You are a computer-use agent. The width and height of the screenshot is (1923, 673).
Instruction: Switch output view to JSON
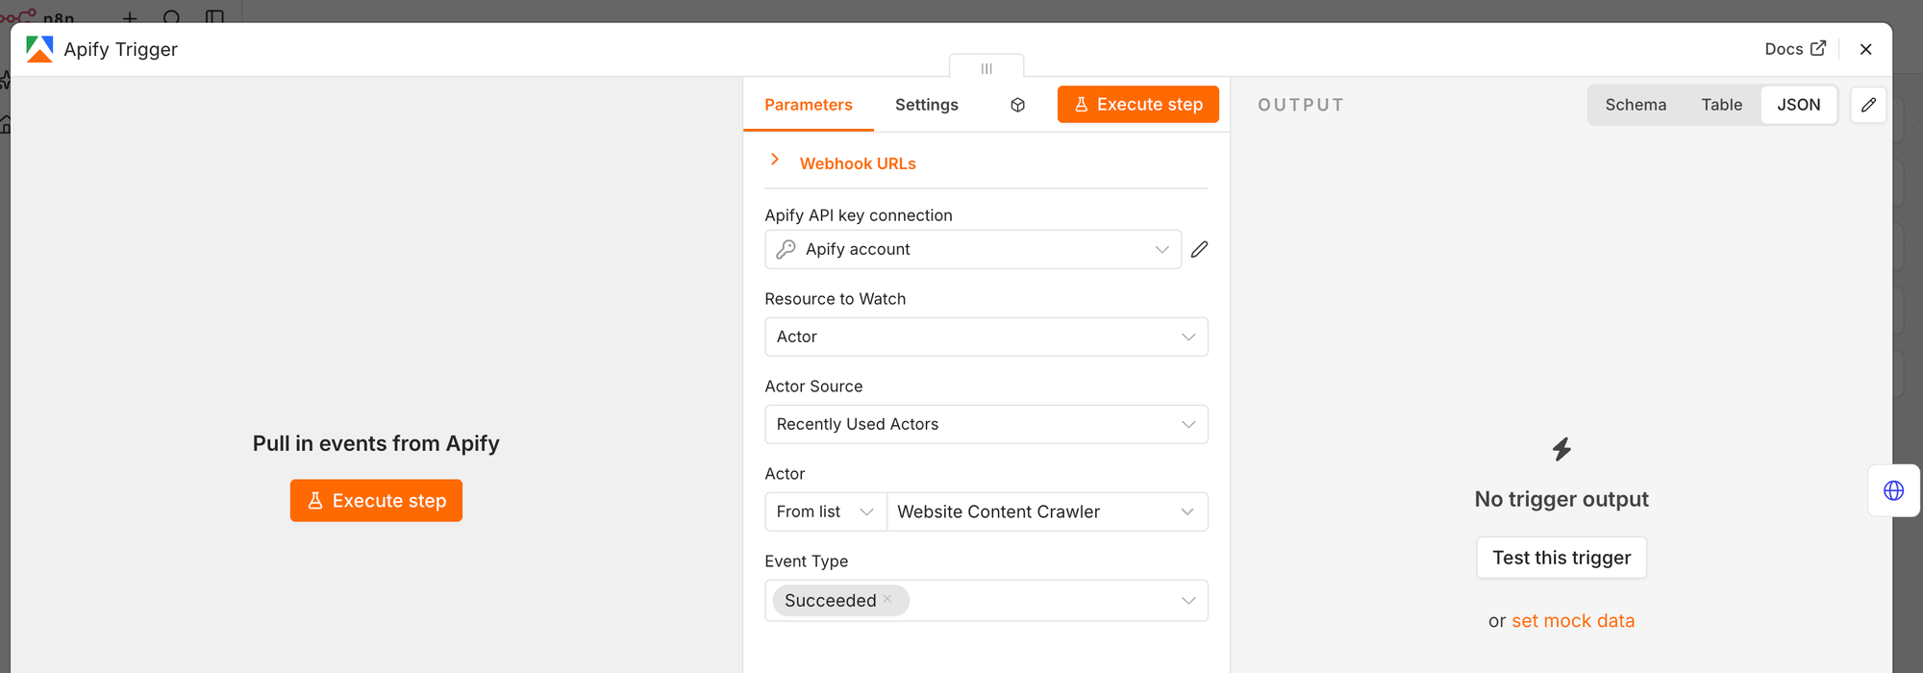(x=1798, y=105)
